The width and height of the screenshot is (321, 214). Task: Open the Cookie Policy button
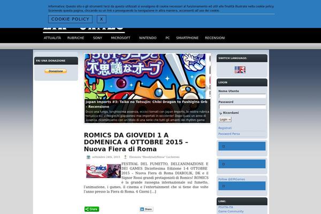[x=70, y=19]
